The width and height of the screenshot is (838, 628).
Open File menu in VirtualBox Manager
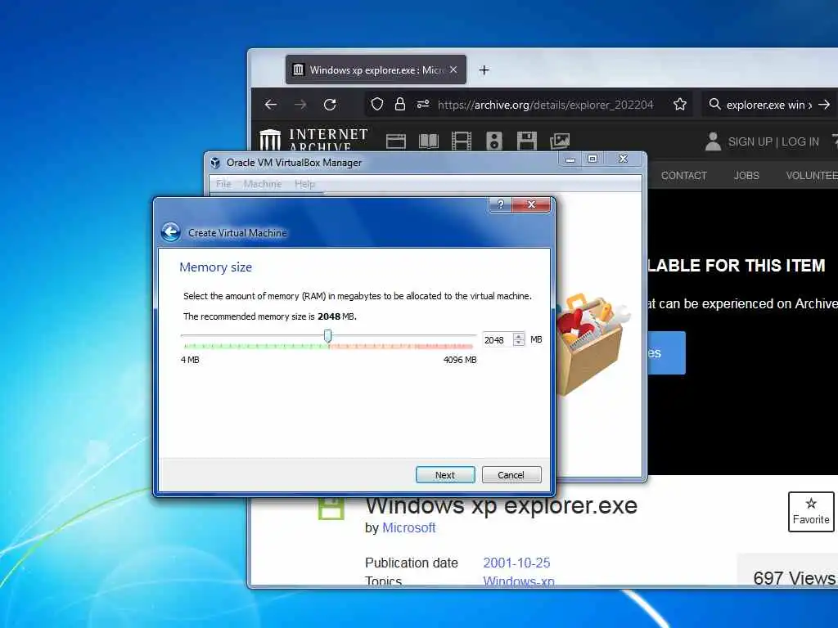point(223,184)
